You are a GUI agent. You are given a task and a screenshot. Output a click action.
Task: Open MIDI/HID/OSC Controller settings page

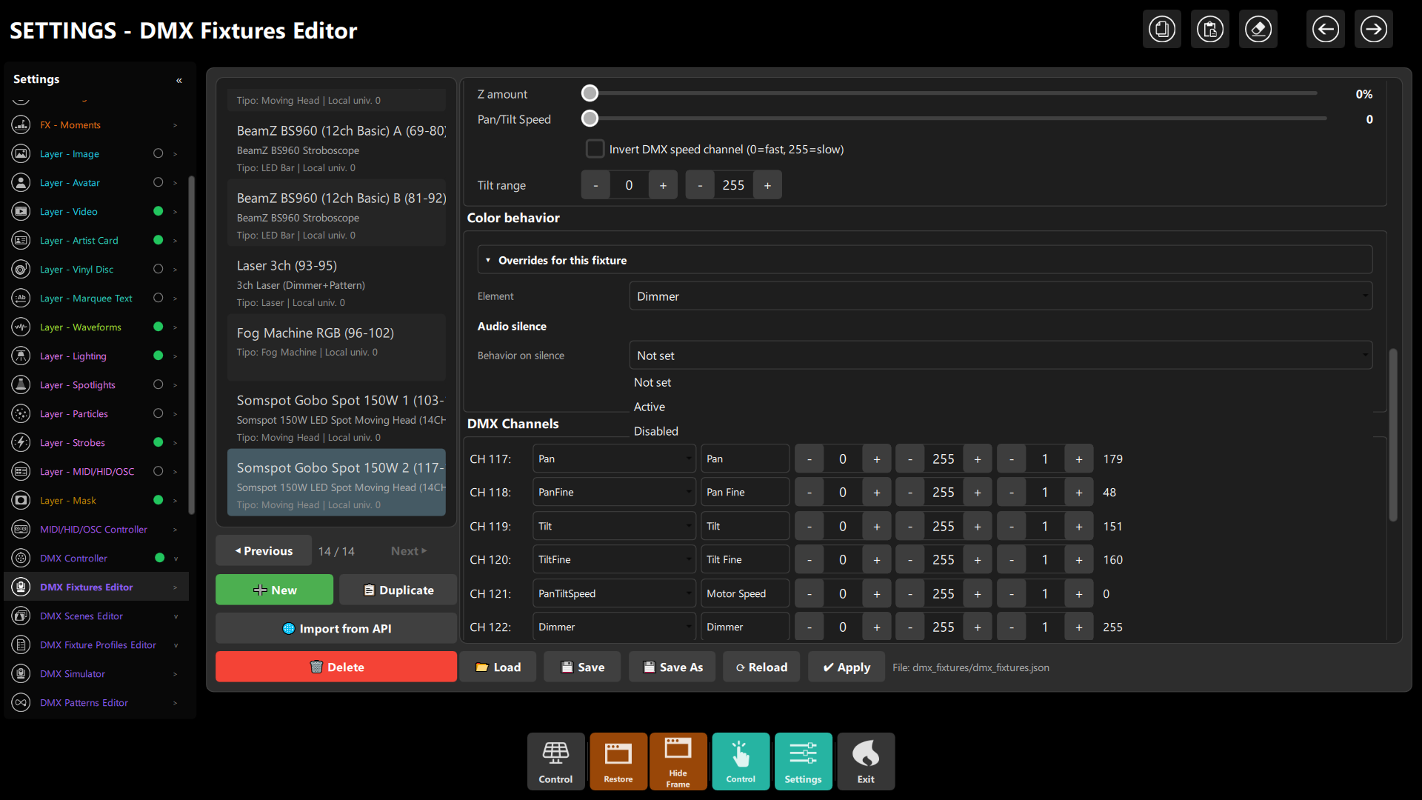[x=93, y=530]
